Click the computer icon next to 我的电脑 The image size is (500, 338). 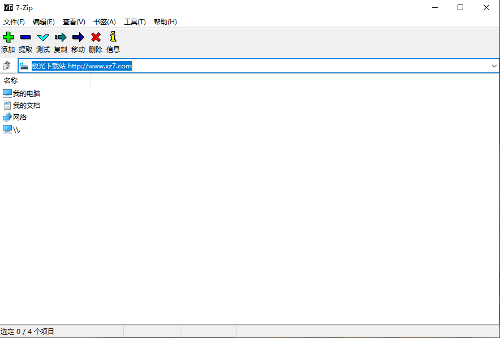(7, 93)
